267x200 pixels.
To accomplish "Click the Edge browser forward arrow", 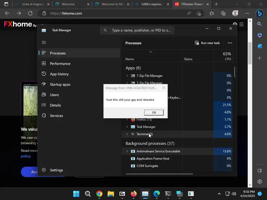I will (x=19, y=13).
